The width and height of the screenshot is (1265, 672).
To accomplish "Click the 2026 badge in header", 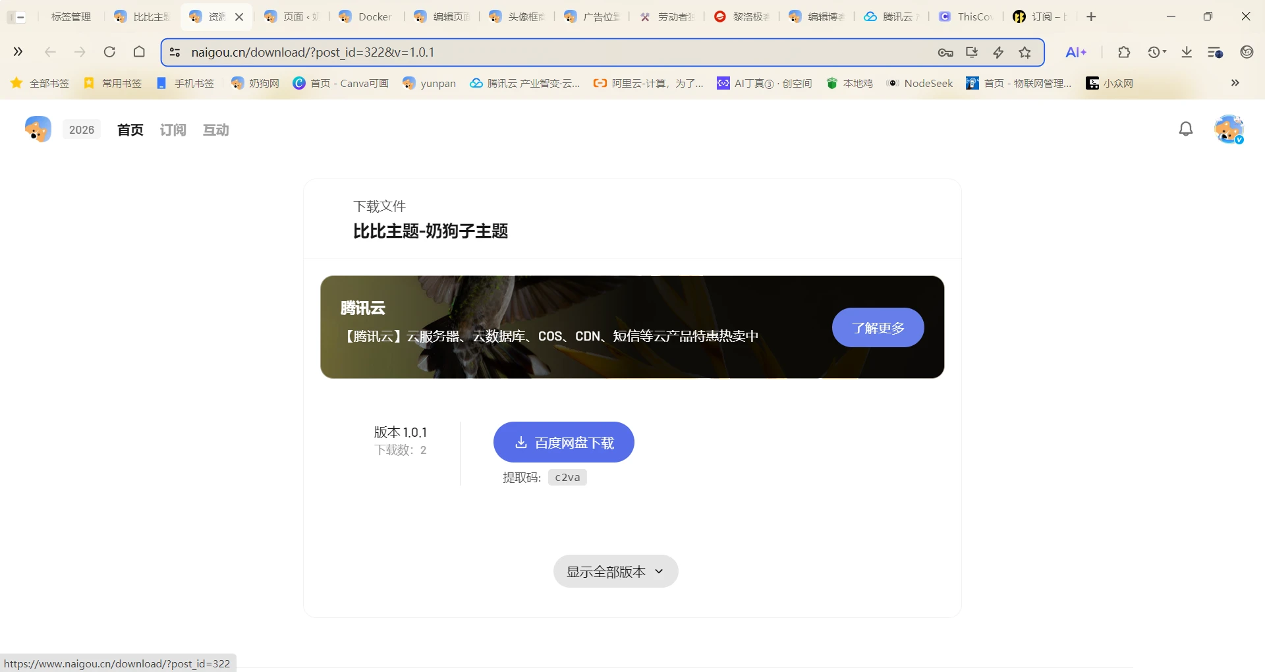I will [x=82, y=130].
